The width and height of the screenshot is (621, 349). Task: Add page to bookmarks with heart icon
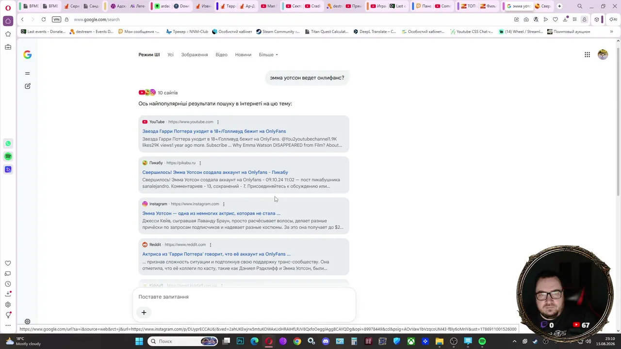pos(555,19)
